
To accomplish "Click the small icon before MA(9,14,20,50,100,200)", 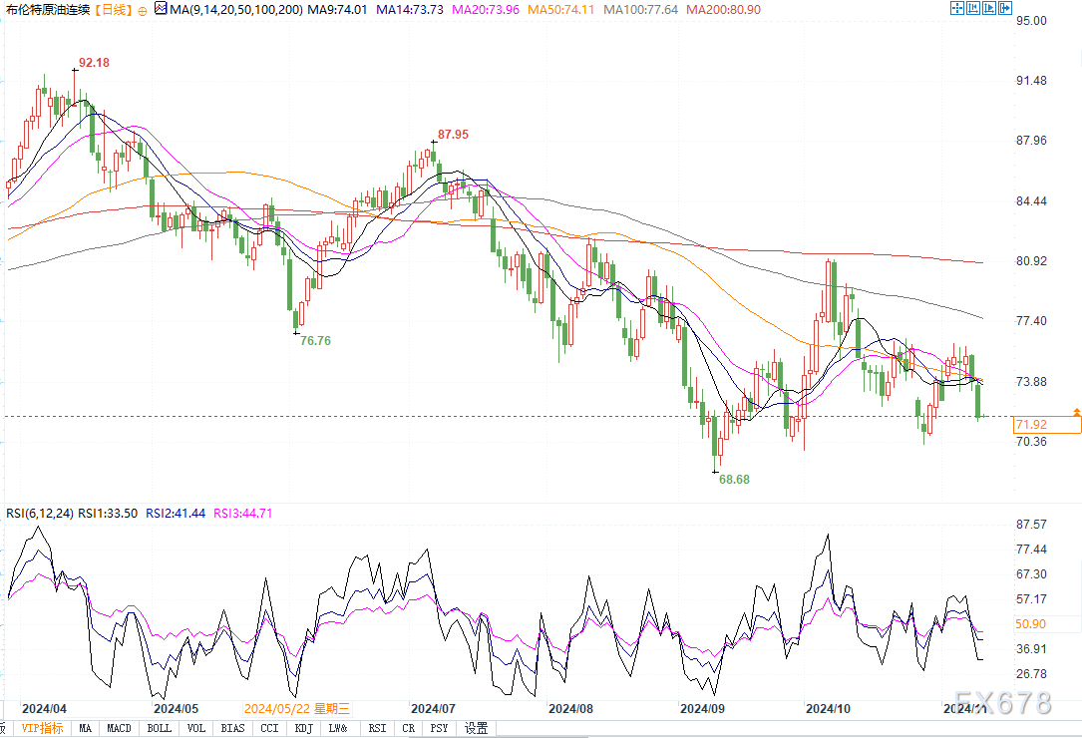I will [161, 9].
